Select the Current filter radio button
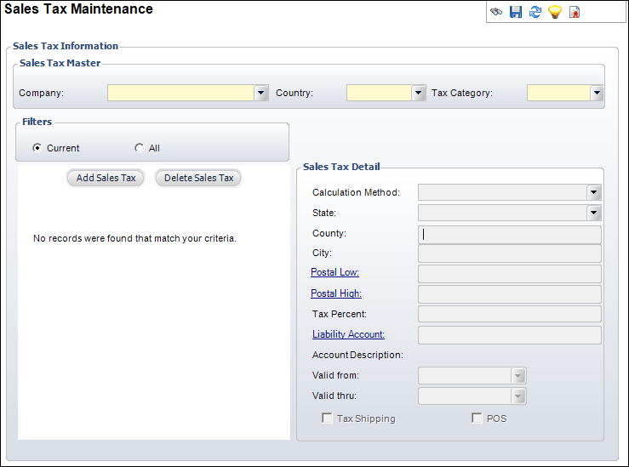Viewport: 629px width, 467px height. click(x=37, y=148)
